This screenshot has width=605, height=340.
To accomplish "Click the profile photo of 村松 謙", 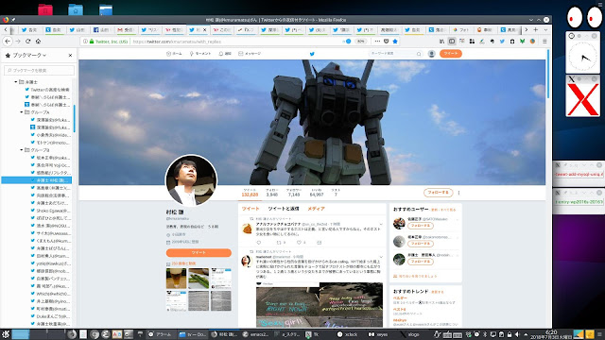I will 191,180.
